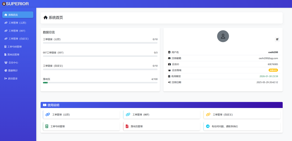292x141 pixels.
Task: Click the Telegram icon in contact card
Action: tap(208, 126)
